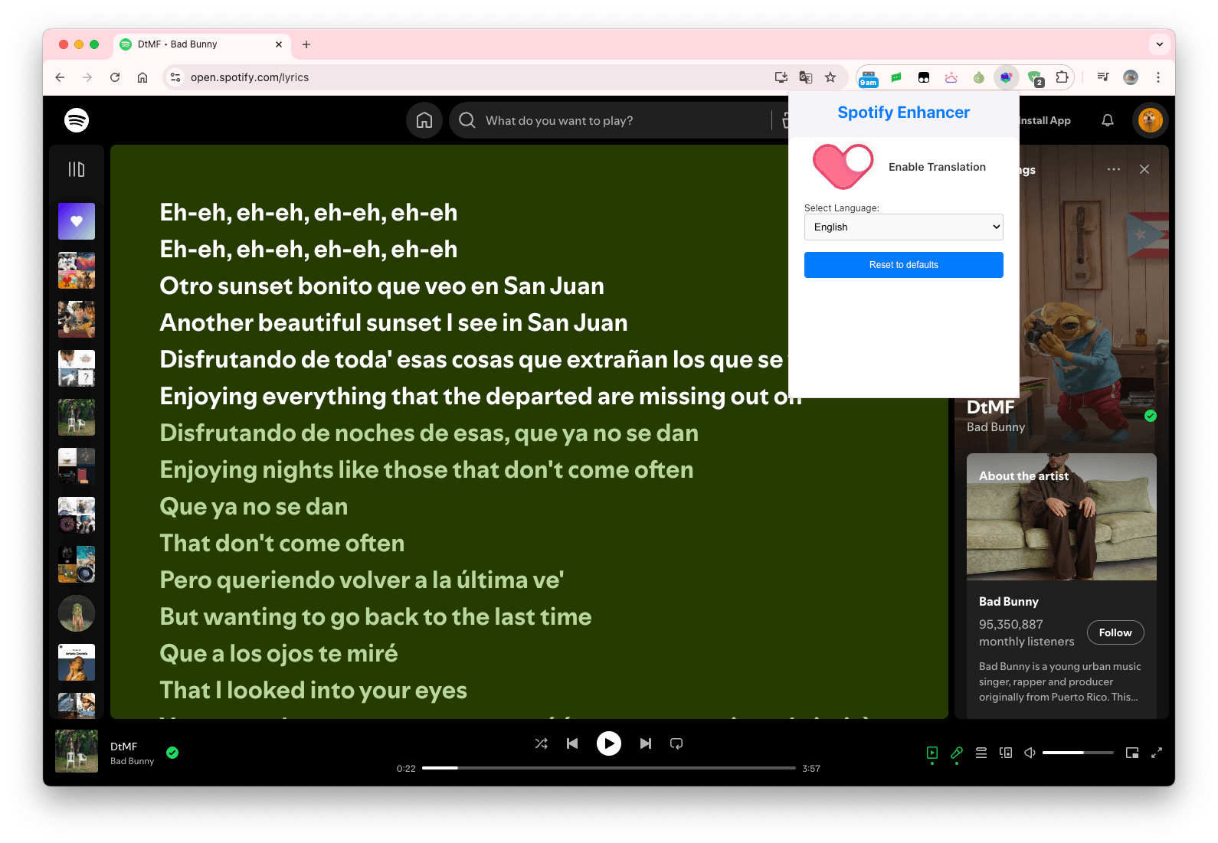Click Bad Bunny name under DtMF title

(x=996, y=427)
